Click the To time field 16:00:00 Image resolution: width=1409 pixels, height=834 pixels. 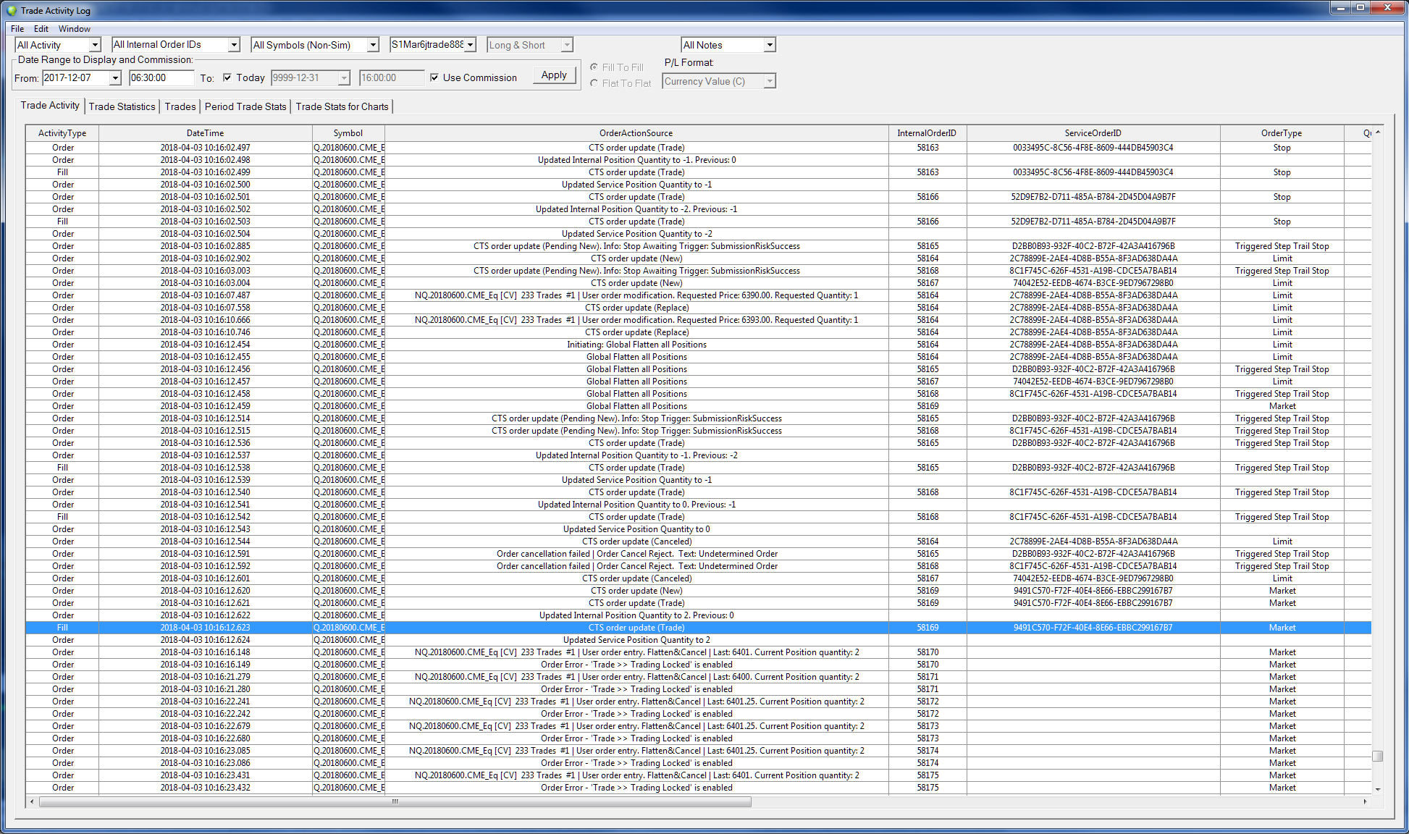coord(392,78)
